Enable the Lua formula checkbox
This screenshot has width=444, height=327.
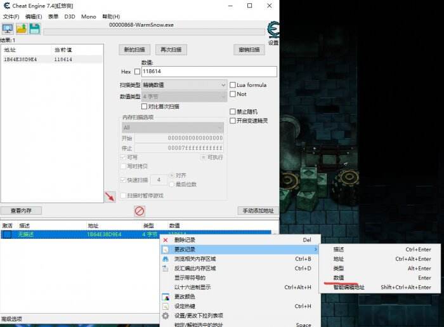pyautogui.click(x=233, y=84)
